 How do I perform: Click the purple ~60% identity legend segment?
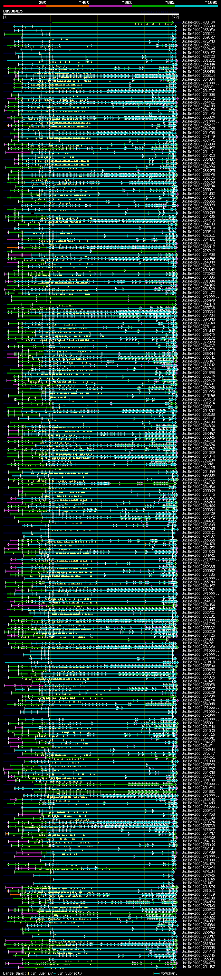111,7
